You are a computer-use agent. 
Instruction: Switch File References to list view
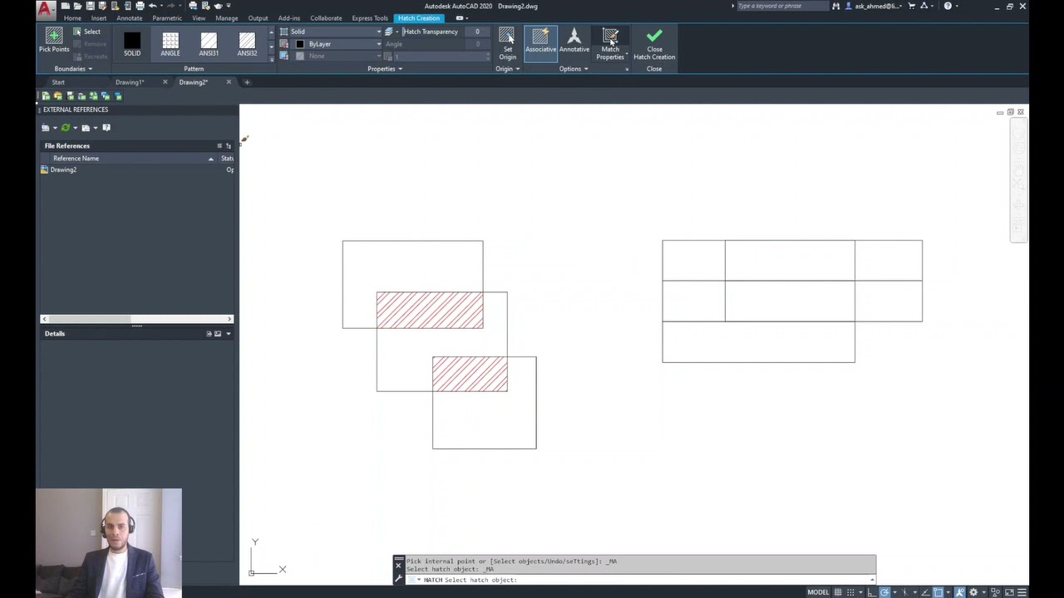coord(219,146)
